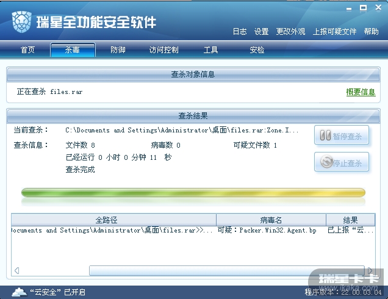Screen dimensions: 388x299
Task: Click the 程序版本 22.00.03.04 text
Action: point(343,292)
